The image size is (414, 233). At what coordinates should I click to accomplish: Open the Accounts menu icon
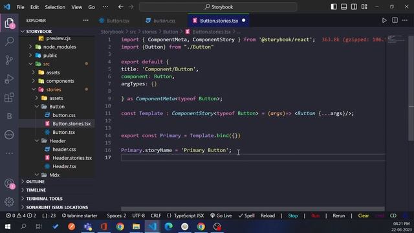9,183
